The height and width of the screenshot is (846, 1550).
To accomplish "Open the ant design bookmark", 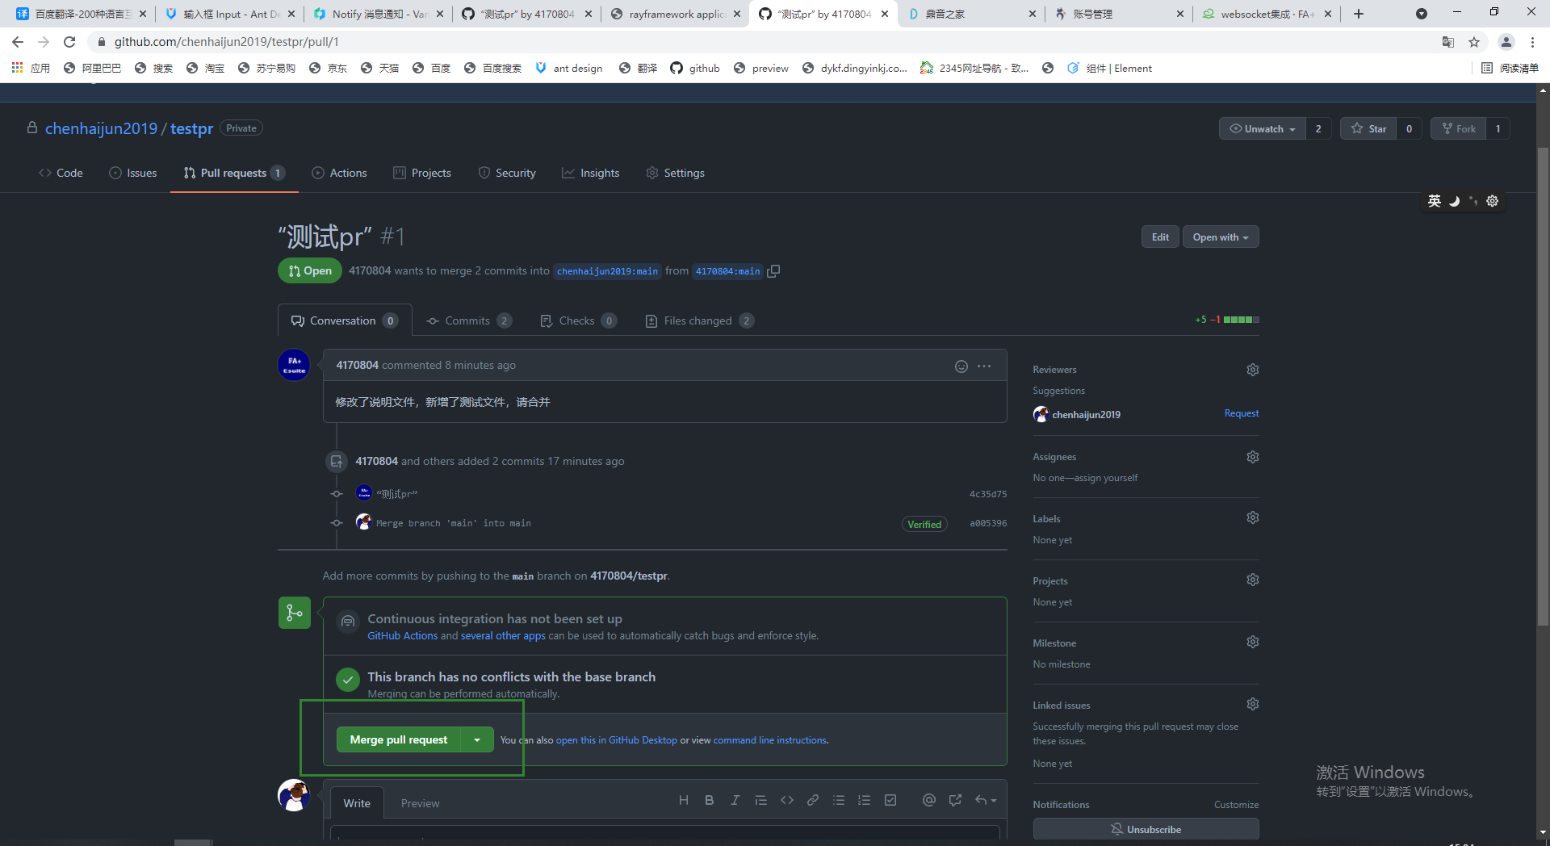I will point(568,69).
